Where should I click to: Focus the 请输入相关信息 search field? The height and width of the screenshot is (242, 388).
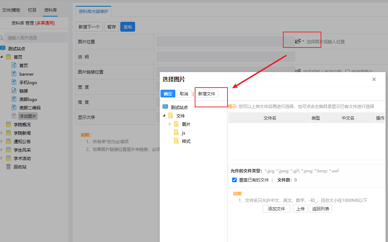(x=36, y=38)
